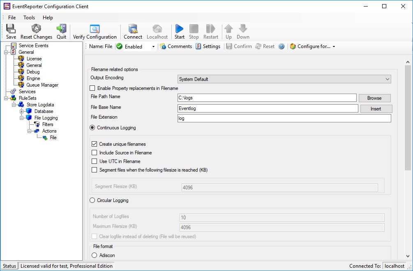The height and width of the screenshot is (271, 413).
Task: Click the Localhost toolbar icon
Action: [157, 32]
